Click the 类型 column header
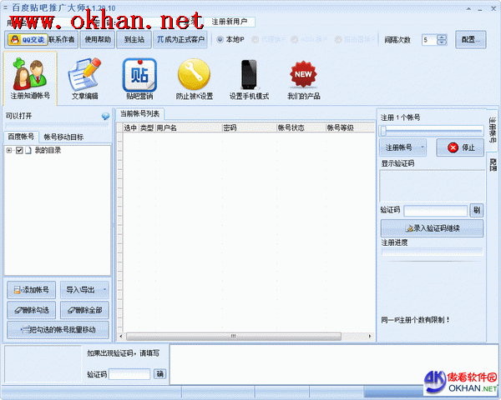The width and height of the screenshot is (501, 400). [x=147, y=127]
